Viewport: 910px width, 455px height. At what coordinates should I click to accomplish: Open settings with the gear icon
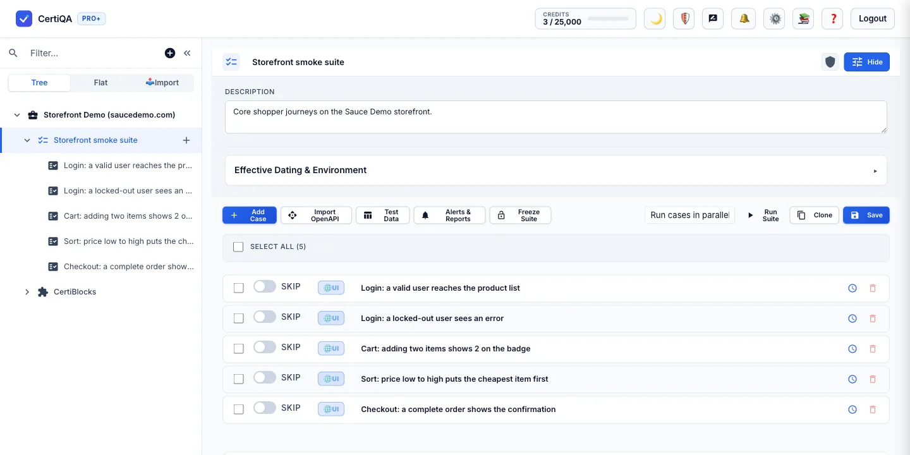775,19
